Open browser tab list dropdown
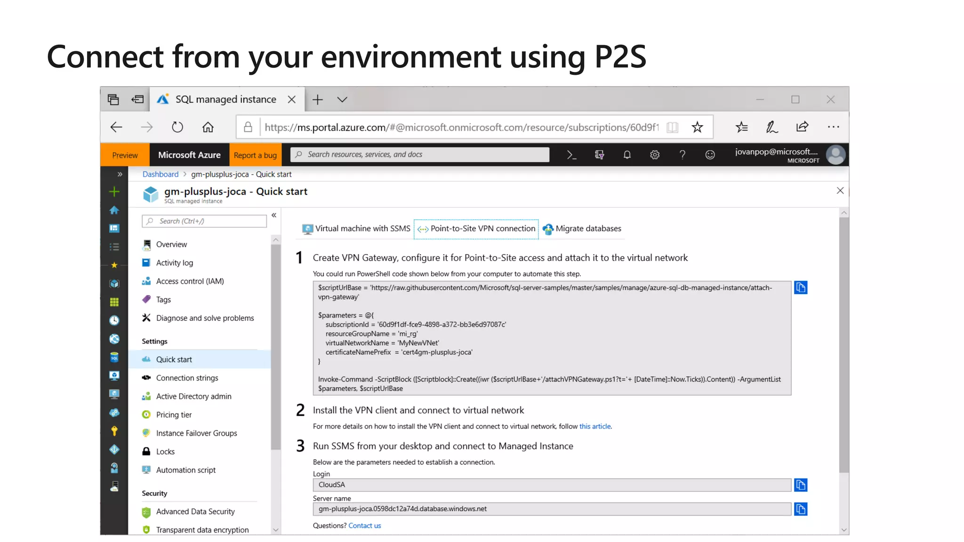This screenshot has width=964, height=542. pyautogui.click(x=342, y=100)
